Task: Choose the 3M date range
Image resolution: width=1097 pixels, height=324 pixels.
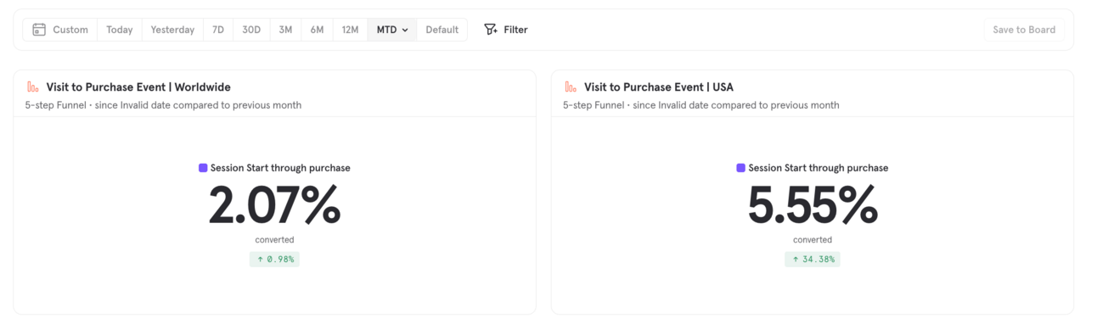Action: pos(285,30)
